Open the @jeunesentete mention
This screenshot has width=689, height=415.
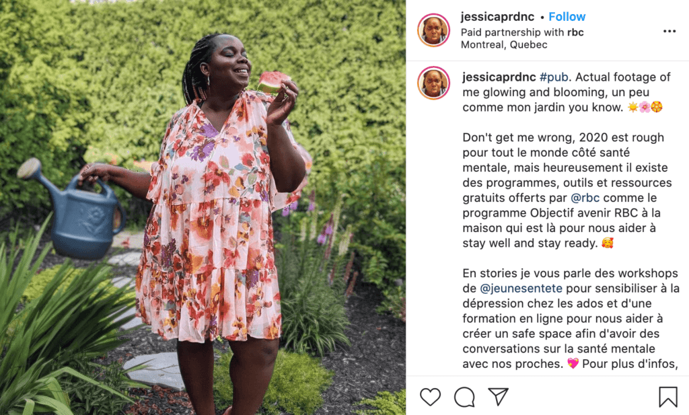coord(521,288)
